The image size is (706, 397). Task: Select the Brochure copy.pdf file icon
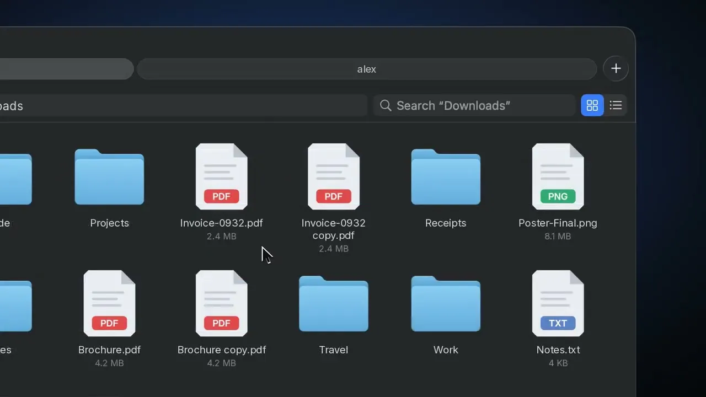click(x=221, y=303)
